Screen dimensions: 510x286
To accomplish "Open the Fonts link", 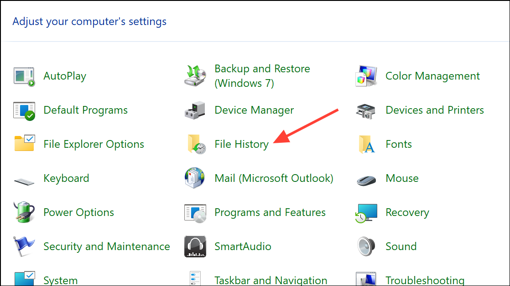I will click(398, 144).
